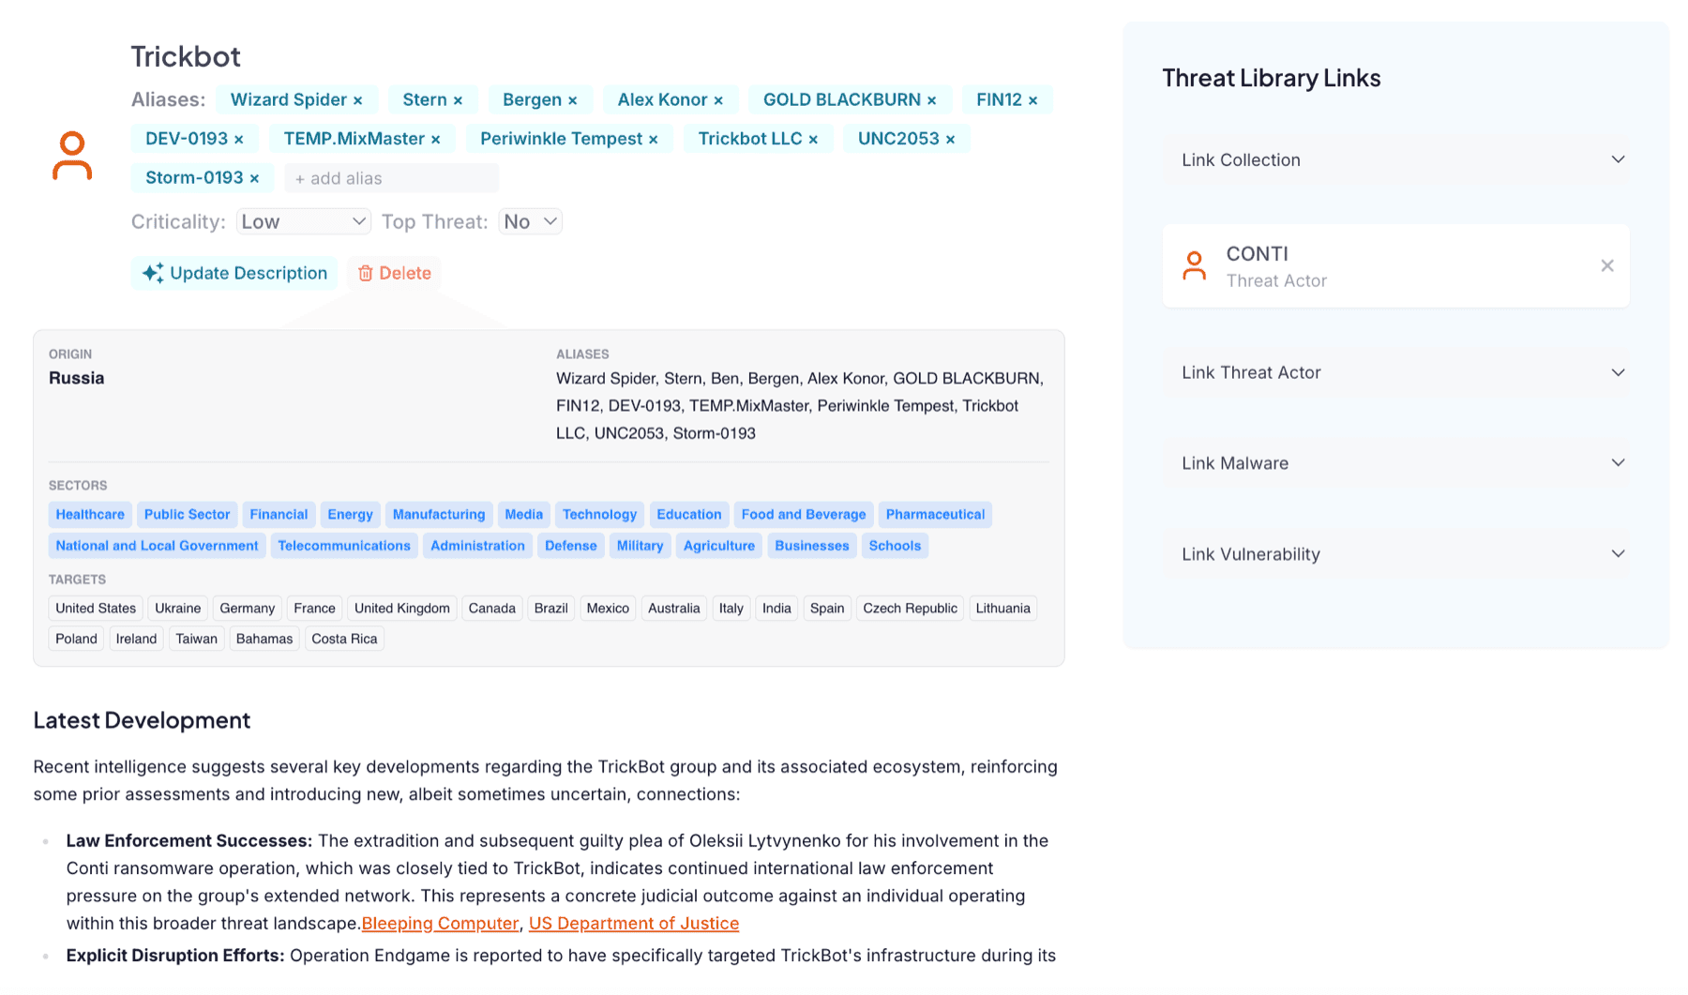Click the add alias input field
The height and width of the screenshot is (995, 1688).
392,178
